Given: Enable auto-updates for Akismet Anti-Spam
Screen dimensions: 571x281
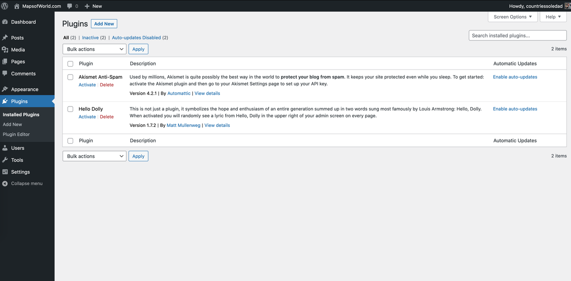Looking at the screenshot, I should 515,77.
